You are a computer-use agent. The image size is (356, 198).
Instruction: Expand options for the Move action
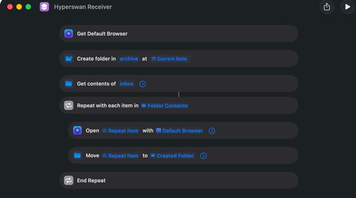[204, 156]
